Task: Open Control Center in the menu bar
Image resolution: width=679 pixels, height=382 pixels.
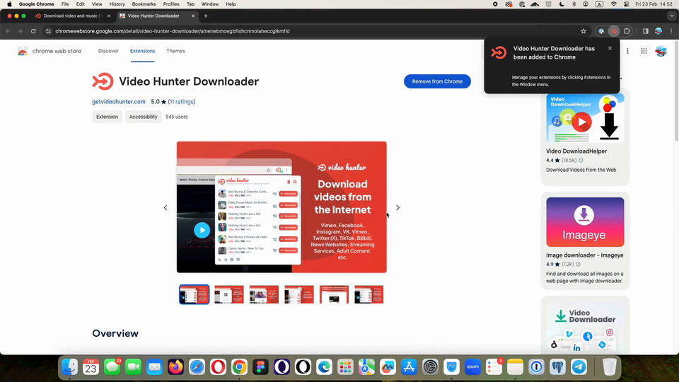Action: click(x=627, y=4)
